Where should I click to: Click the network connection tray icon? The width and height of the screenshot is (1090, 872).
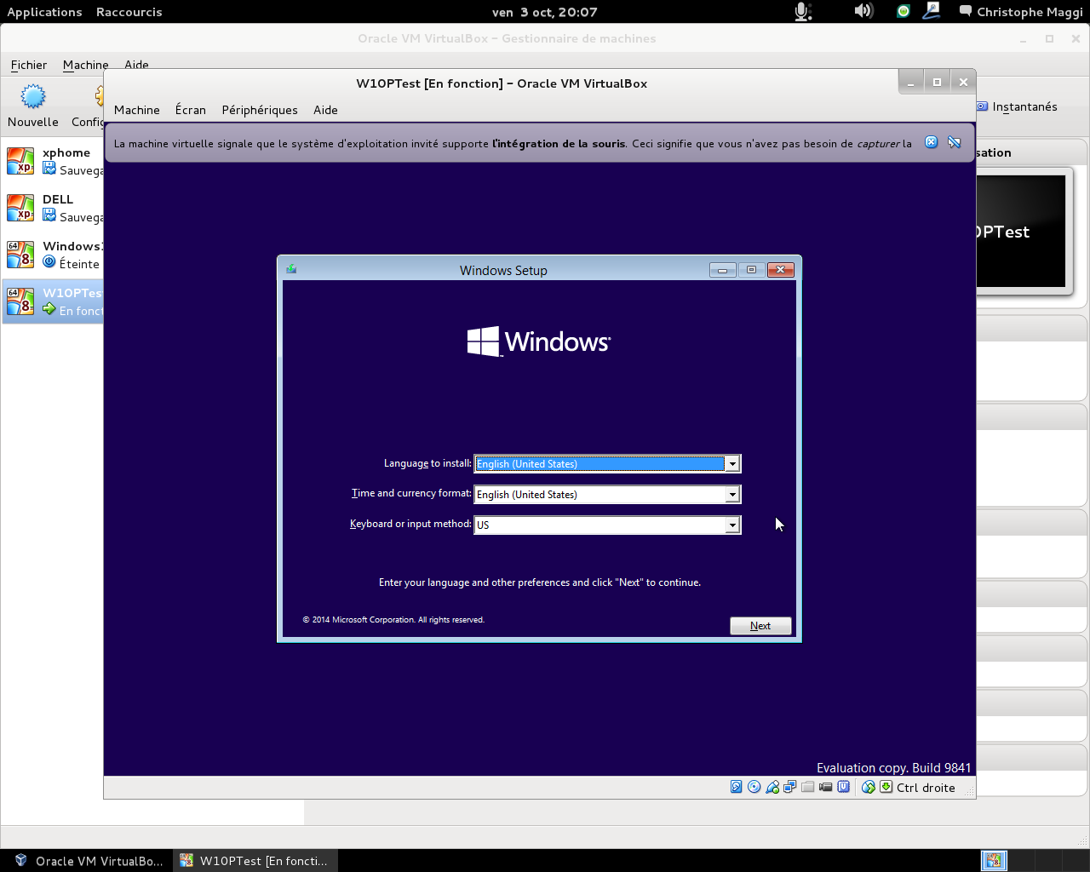tap(932, 11)
